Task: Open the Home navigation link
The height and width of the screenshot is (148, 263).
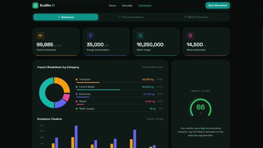Action: pyautogui.click(x=112, y=6)
